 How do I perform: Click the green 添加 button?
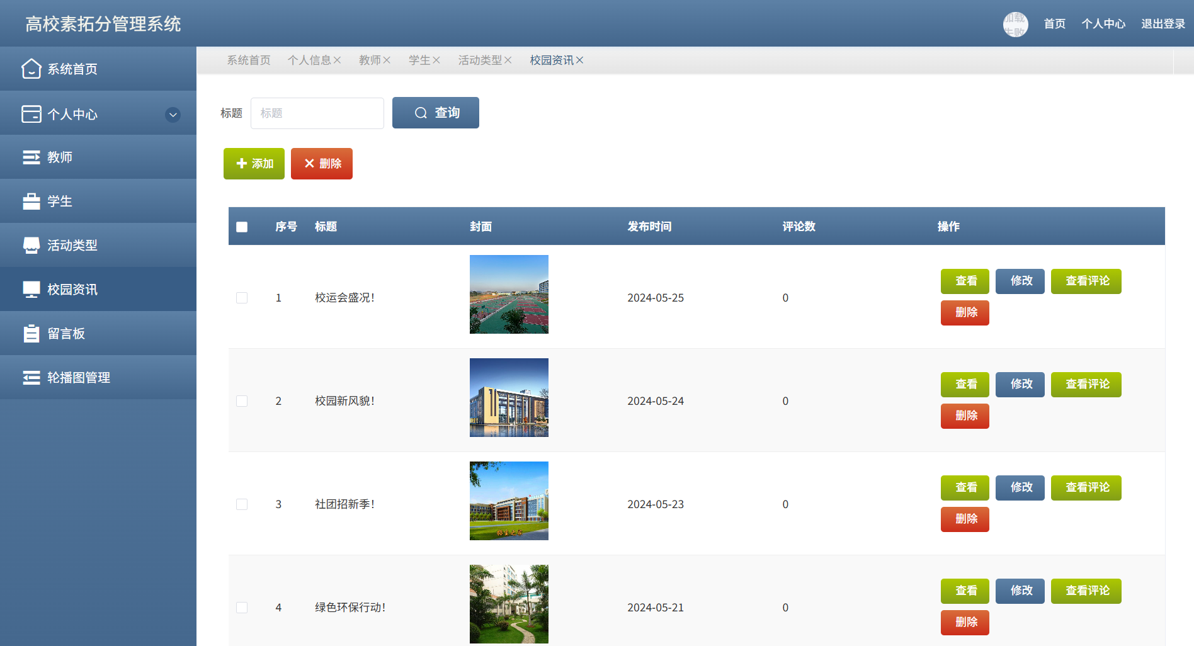pyautogui.click(x=254, y=164)
